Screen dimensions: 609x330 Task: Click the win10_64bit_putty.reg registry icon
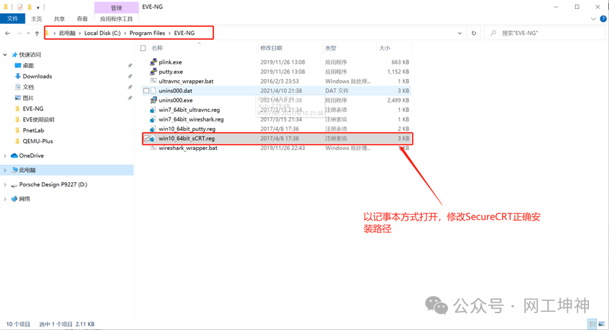[x=153, y=129]
